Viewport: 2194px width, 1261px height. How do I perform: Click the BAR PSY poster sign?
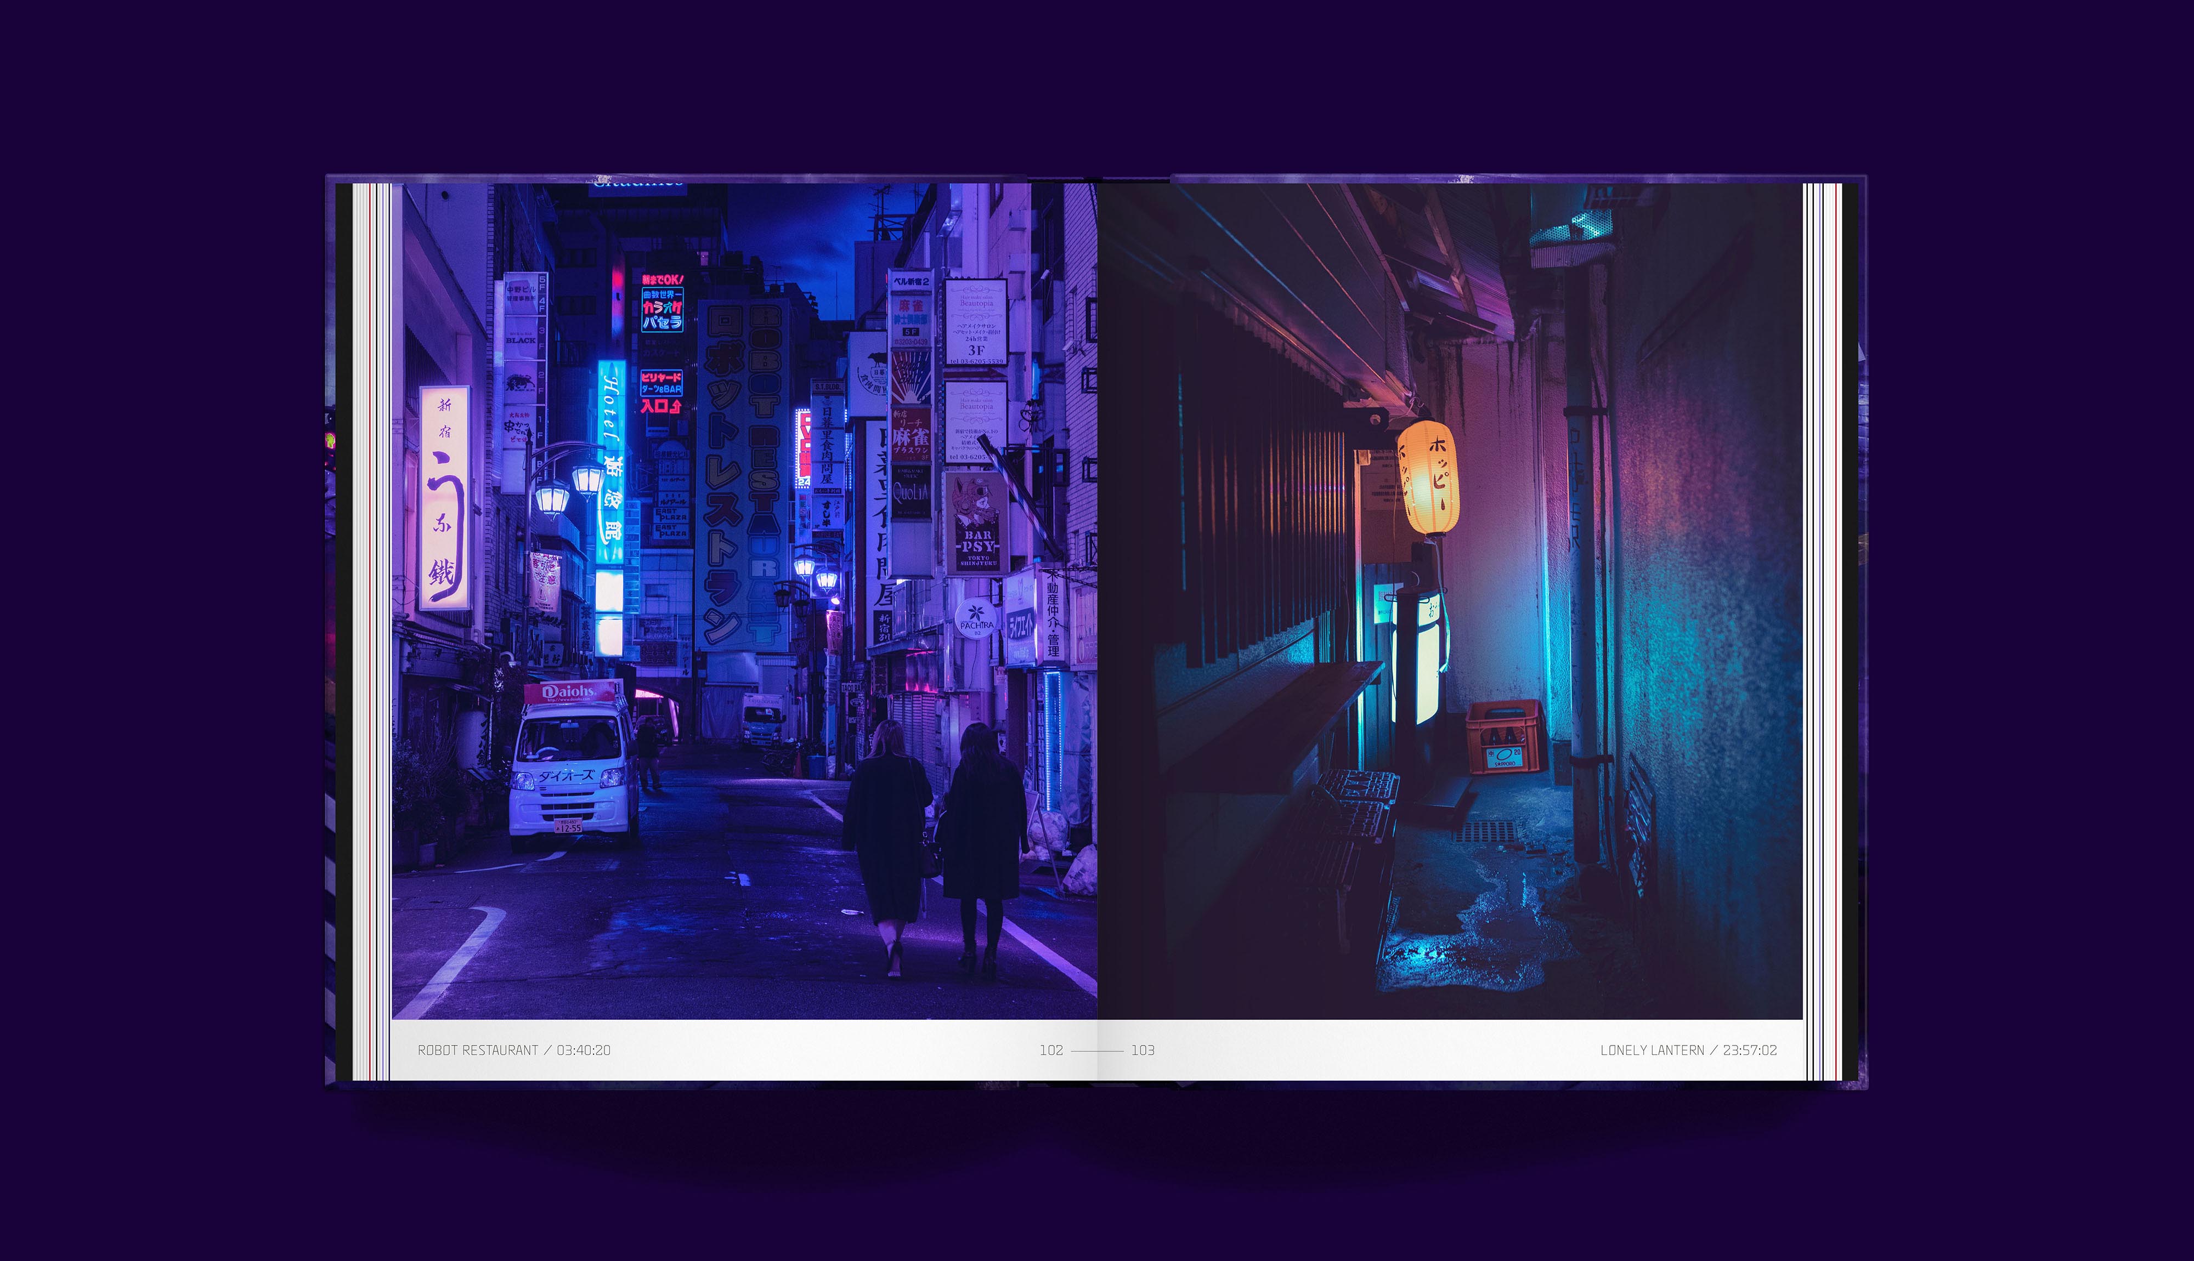tap(976, 522)
